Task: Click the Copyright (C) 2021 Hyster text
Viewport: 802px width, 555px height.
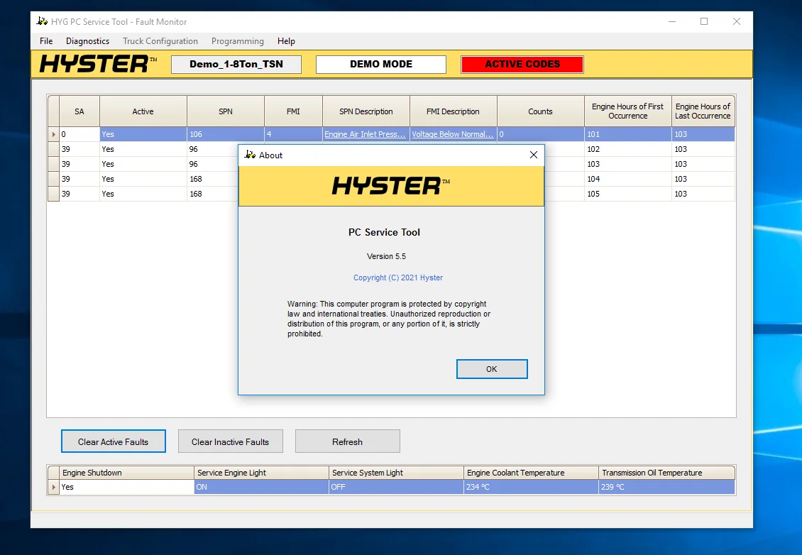Action: click(397, 277)
